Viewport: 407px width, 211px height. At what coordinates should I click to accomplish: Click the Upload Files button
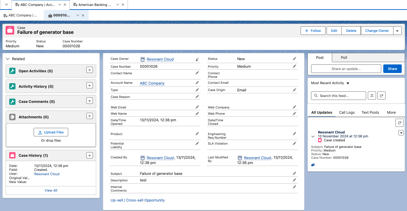pos(51,132)
